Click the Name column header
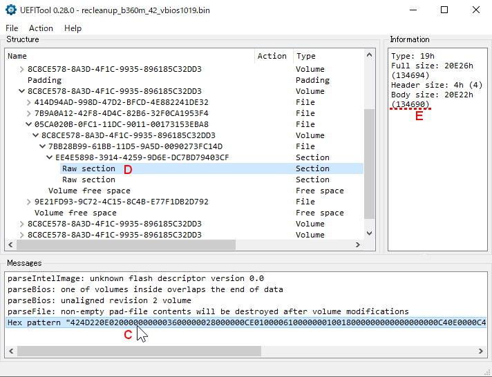492x377 pixels. click(17, 56)
